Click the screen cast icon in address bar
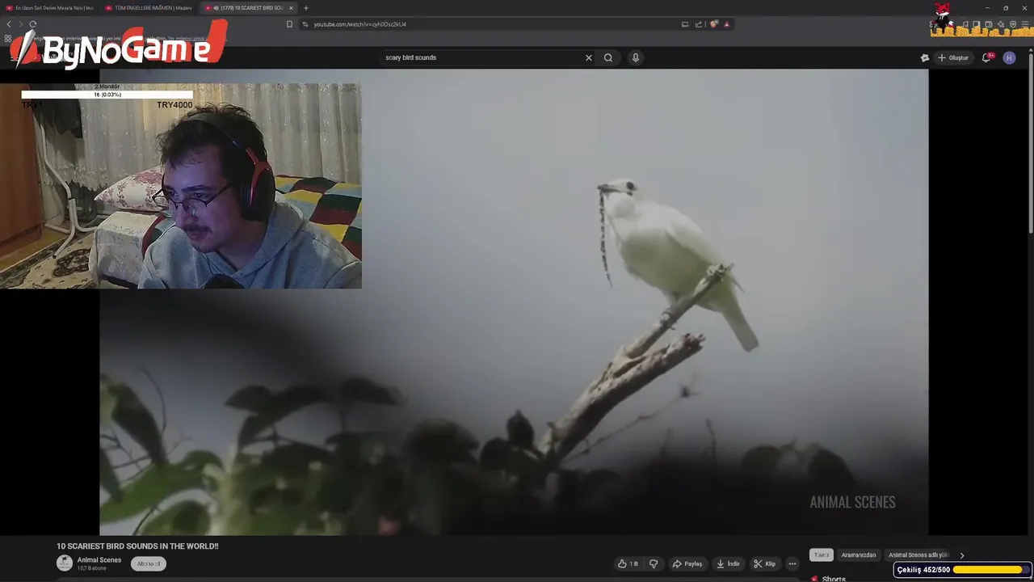Screen dimensions: 1034x582 click(x=685, y=24)
